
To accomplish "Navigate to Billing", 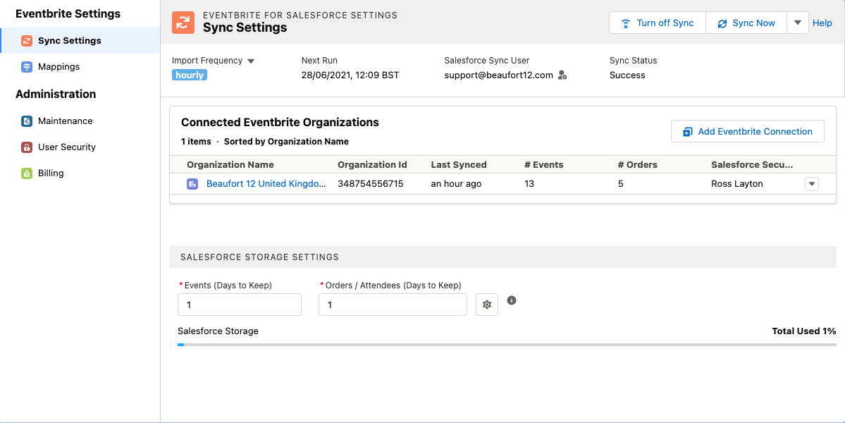I will [x=51, y=173].
